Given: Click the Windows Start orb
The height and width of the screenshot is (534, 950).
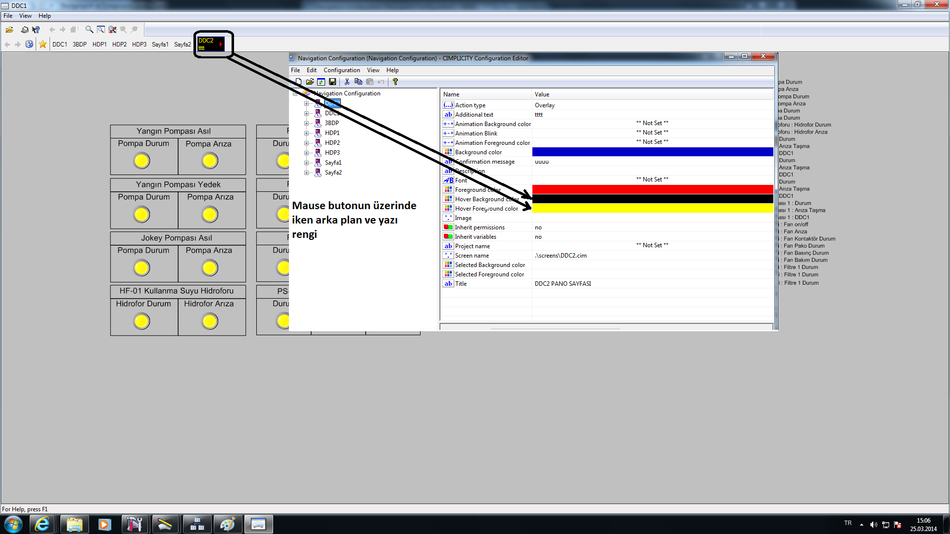Looking at the screenshot, I should pos(13,524).
